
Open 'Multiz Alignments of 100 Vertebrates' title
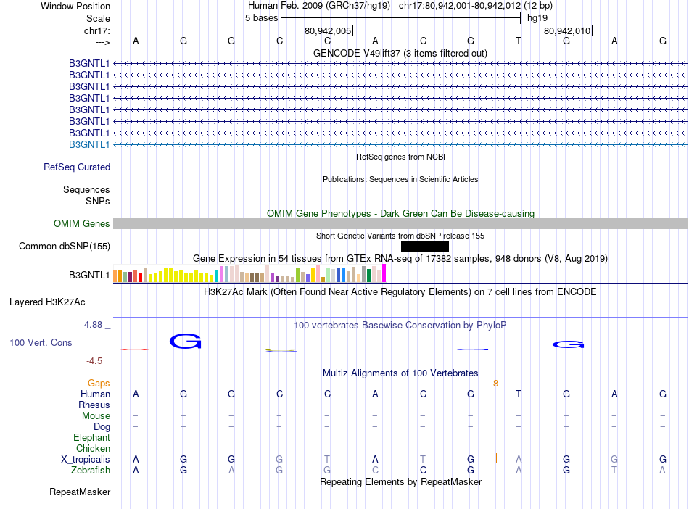[400, 373]
